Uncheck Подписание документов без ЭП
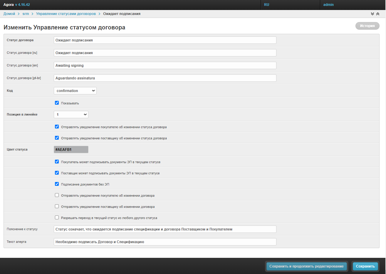The height and width of the screenshot is (274, 386). tap(57, 184)
